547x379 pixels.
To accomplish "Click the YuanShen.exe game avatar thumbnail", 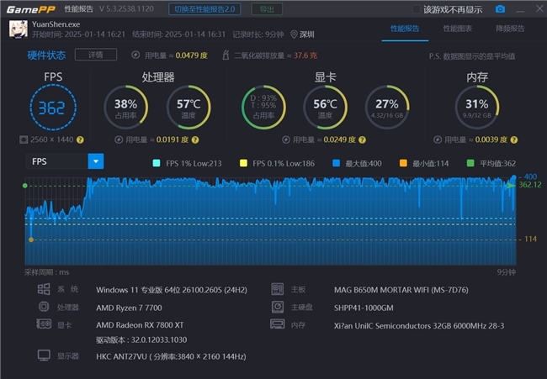I will (19, 29).
